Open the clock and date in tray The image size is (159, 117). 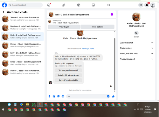[x=148, y=109]
